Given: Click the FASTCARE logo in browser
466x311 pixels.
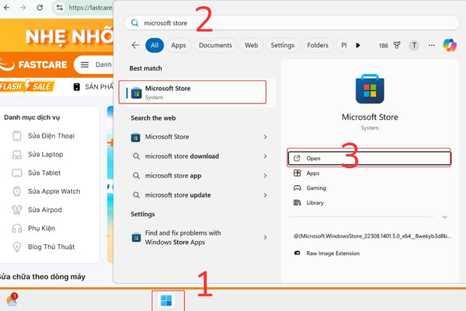Looking at the screenshot, I should coord(33,65).
